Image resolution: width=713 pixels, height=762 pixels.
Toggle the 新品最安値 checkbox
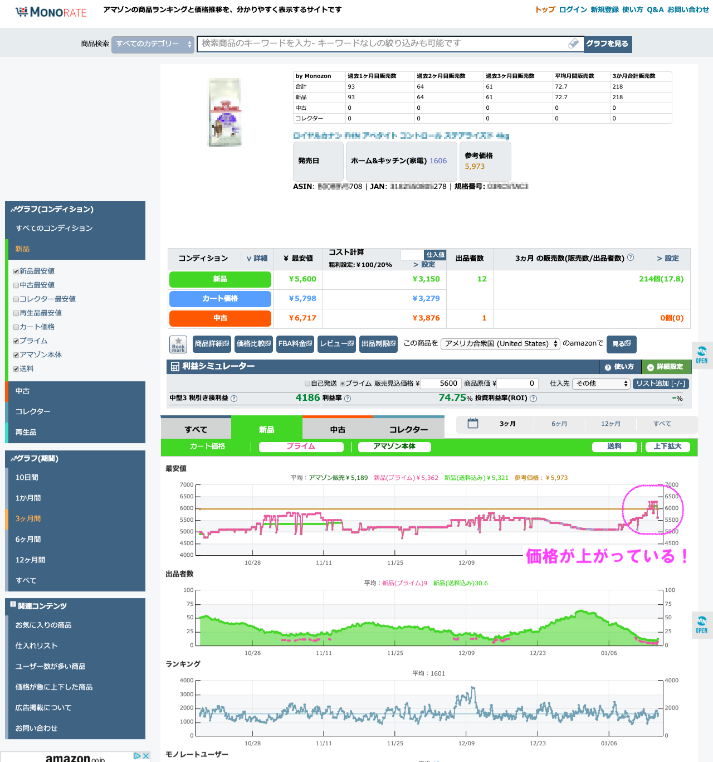click(16, 271)
